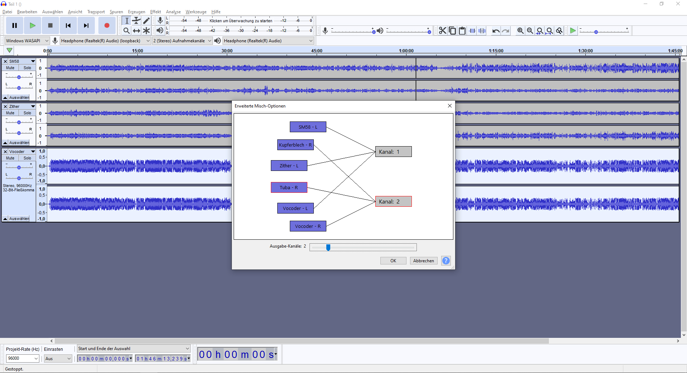Select the Envelope tool
Screen dimensions: 687x373
(136, 21)
